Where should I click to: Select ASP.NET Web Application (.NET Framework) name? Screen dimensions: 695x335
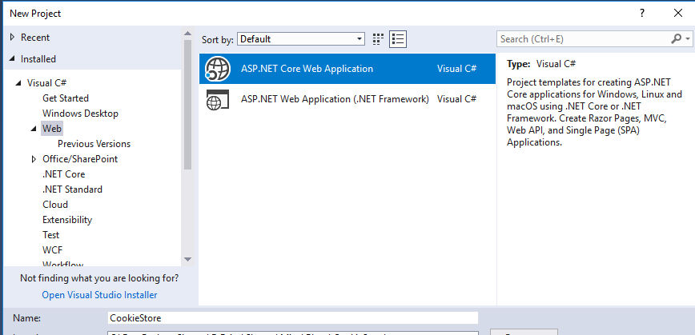pos(335,99)
